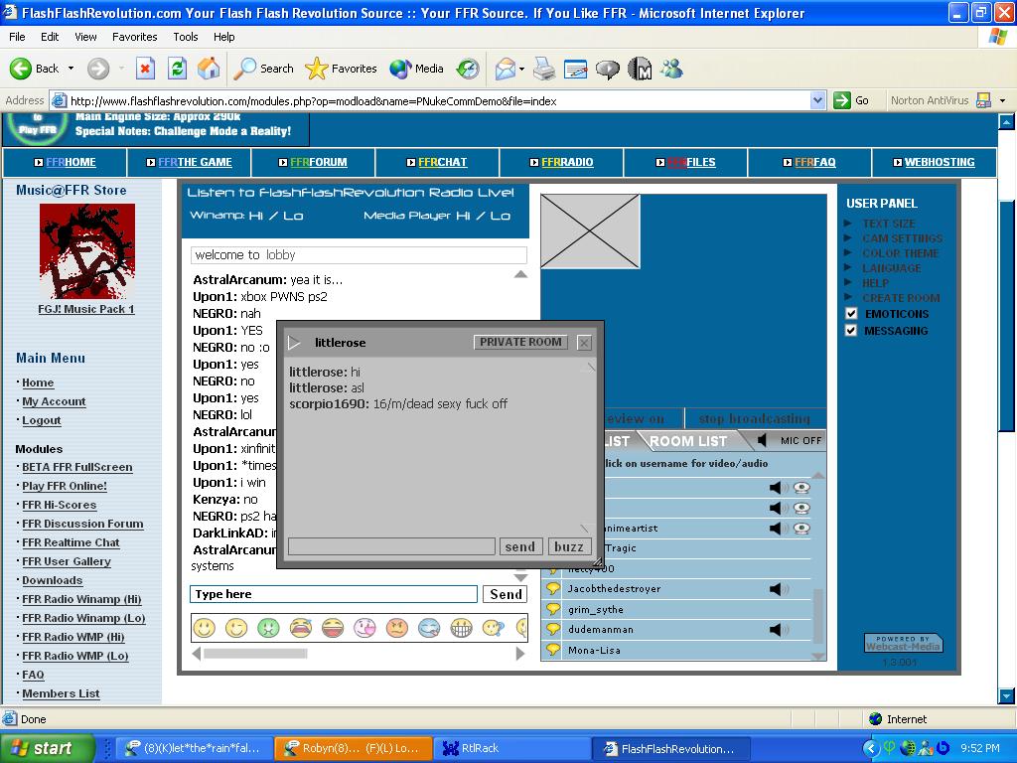
Task: Insert the winking face emoticon
Action: 236,628
